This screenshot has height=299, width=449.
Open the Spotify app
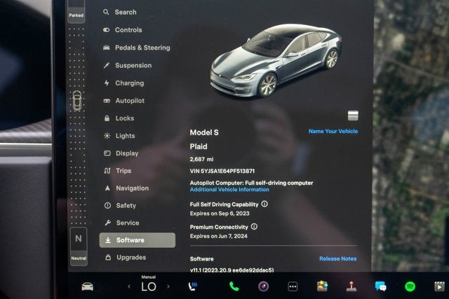[x=410, y=286]
